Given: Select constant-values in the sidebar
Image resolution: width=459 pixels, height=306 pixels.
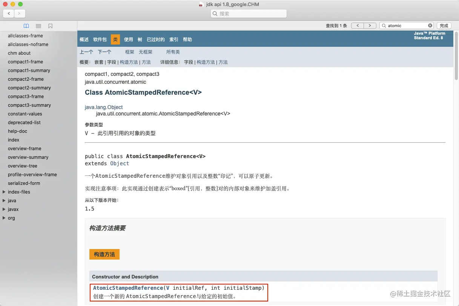Looking at the screenshot, I should click(25, 114).
